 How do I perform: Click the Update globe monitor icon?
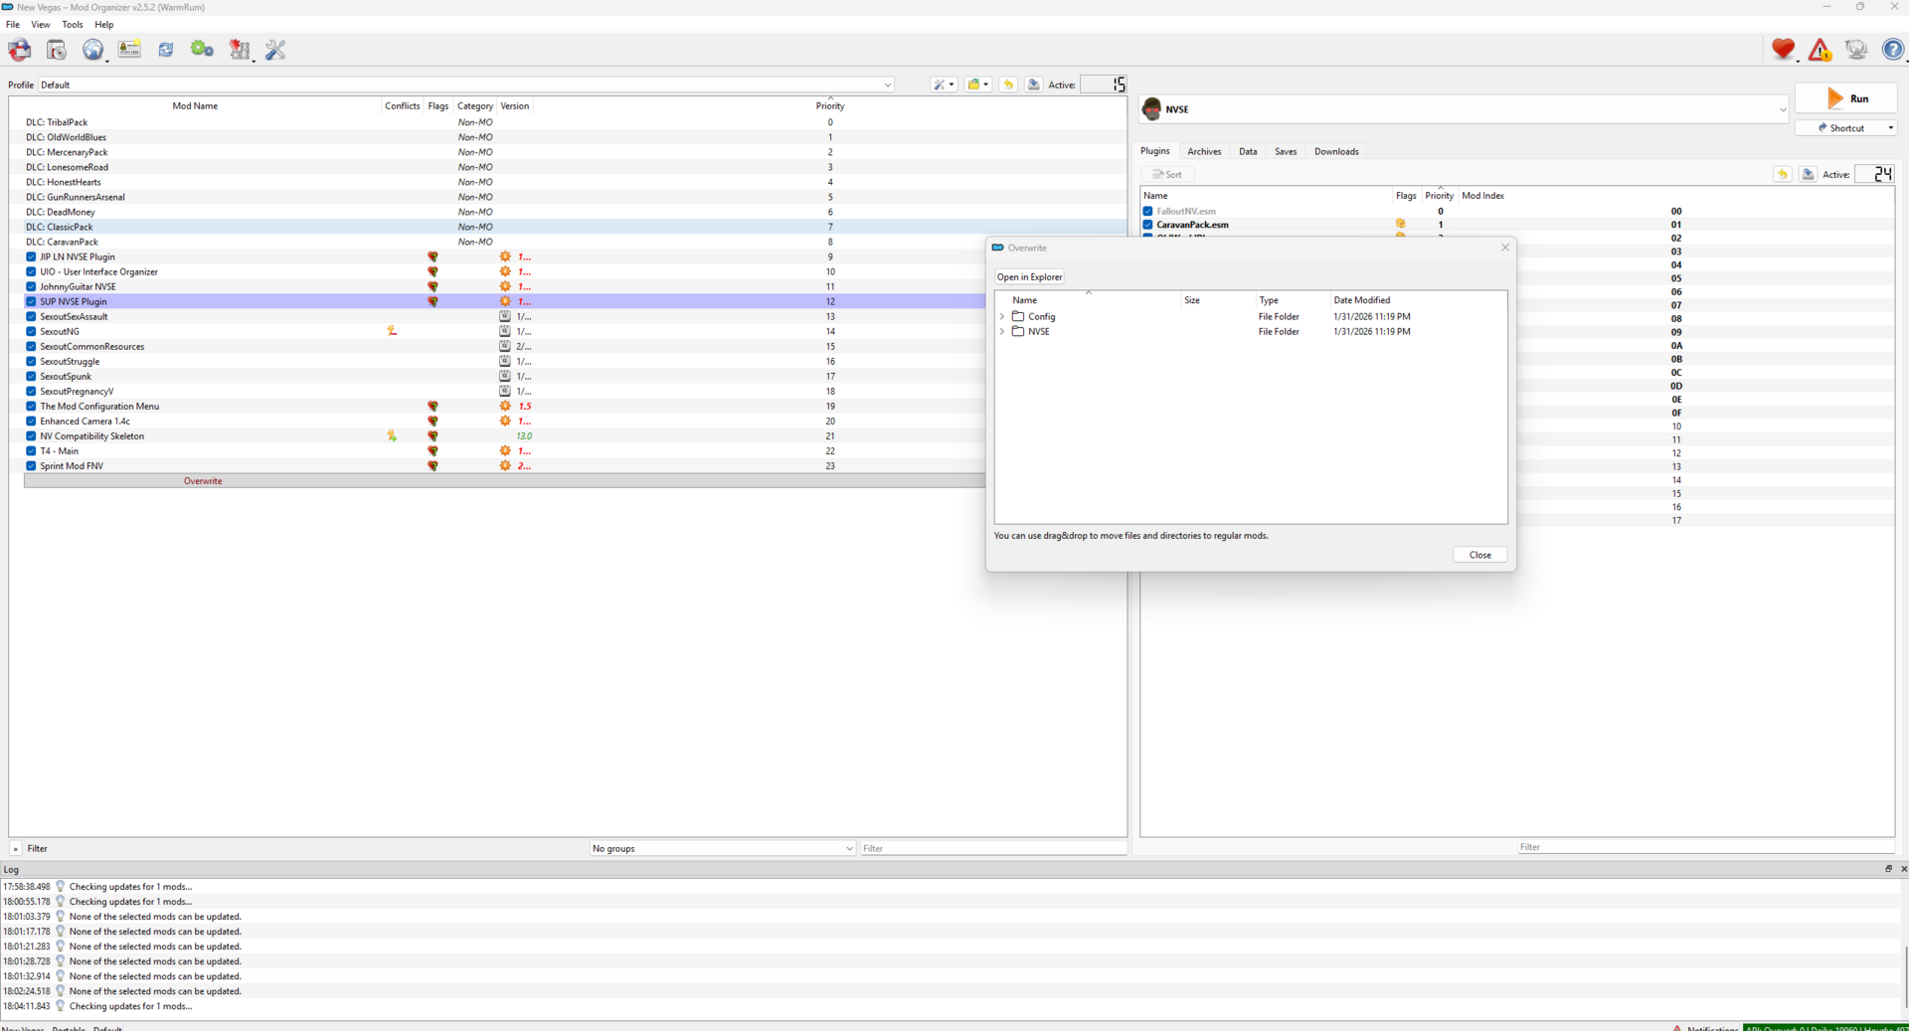tap(1855, 49)
